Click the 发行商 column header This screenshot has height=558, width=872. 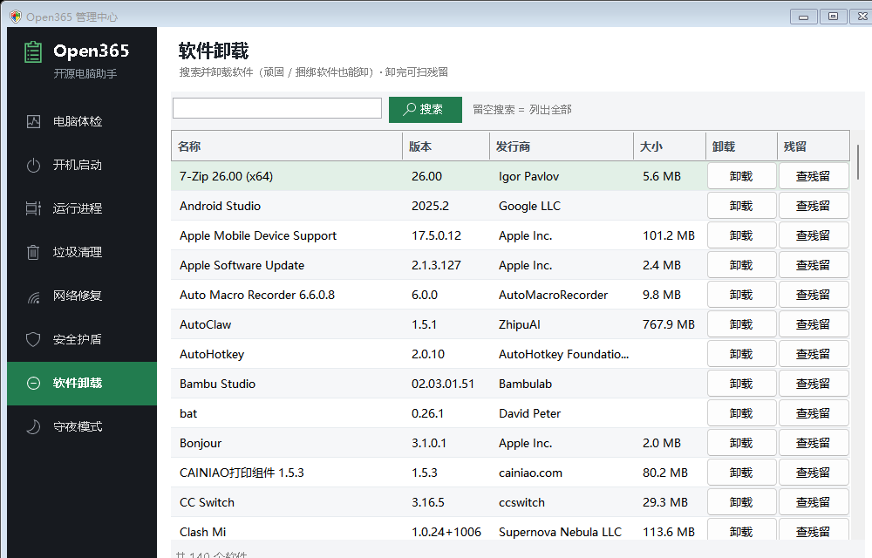(562, 146)
